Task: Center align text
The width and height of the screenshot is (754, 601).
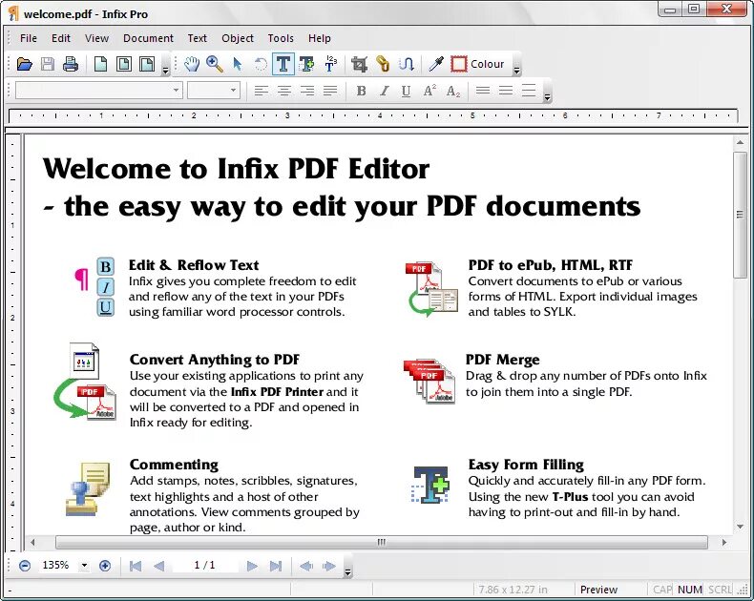Action: (x=284, y=91)
